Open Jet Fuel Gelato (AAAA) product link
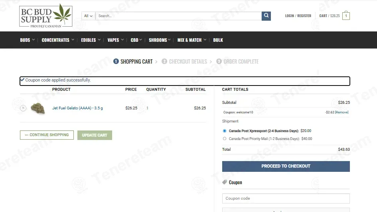377x212 pixels. (77, 108)
